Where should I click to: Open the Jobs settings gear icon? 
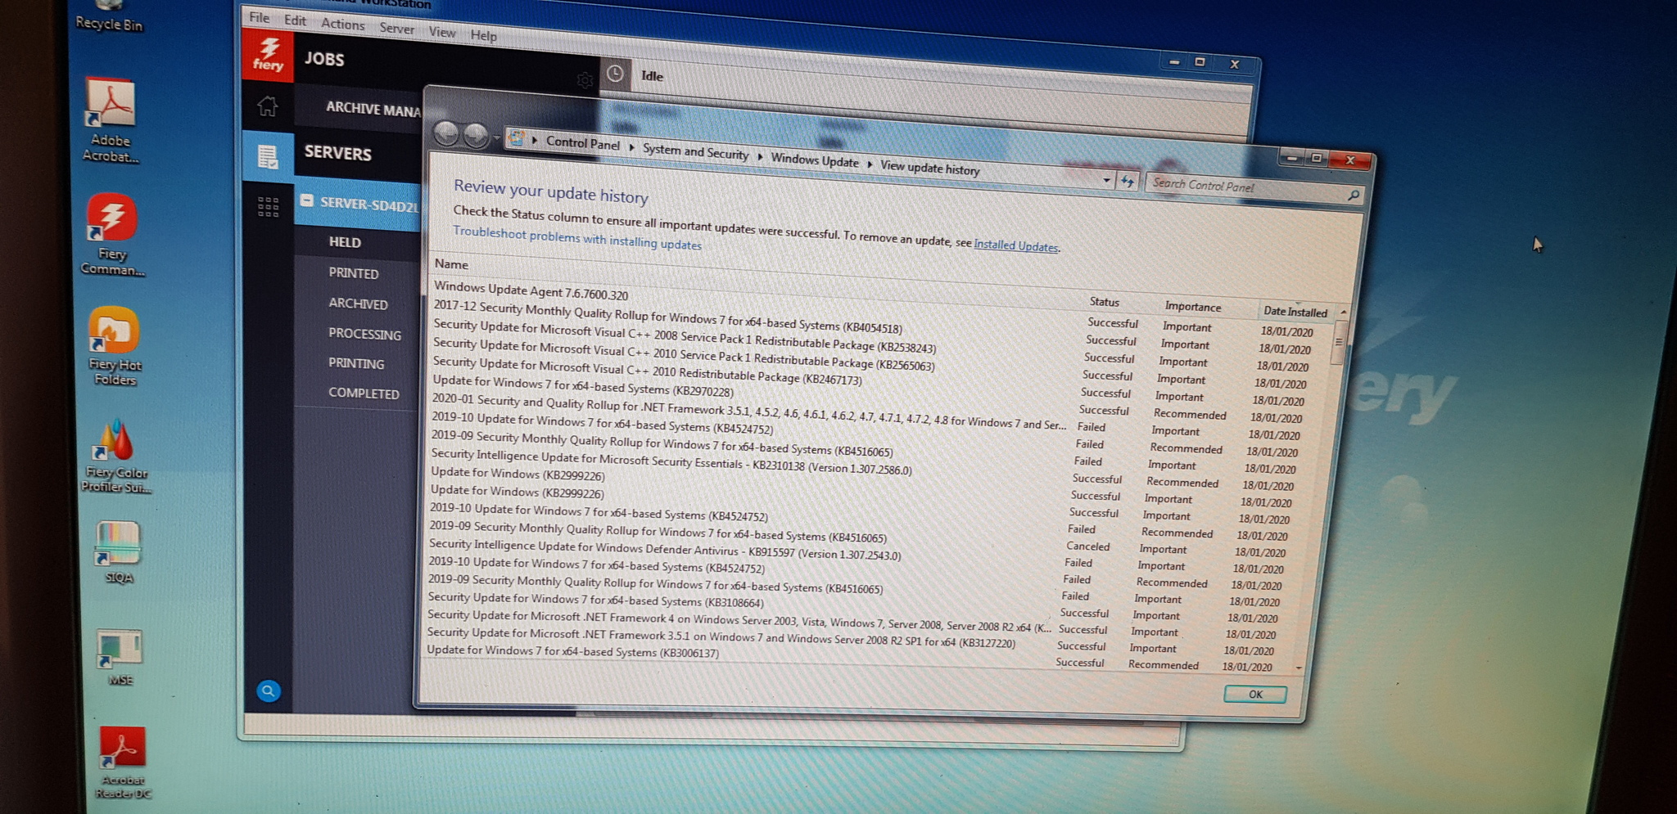click(x=585, y=80)
